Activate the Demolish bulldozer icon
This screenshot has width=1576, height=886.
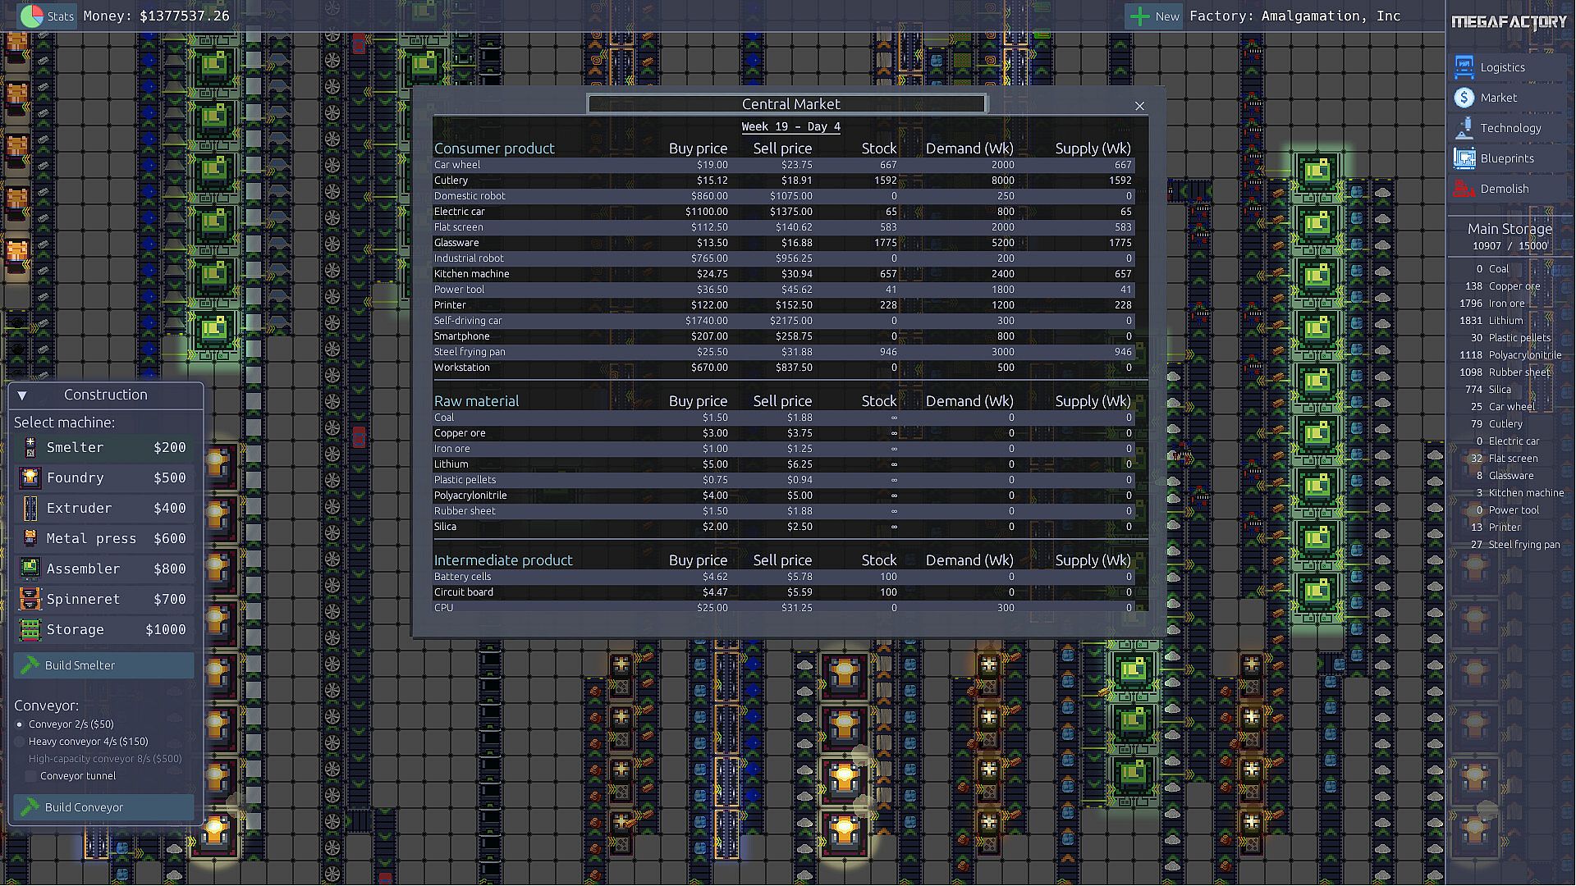1464,189
